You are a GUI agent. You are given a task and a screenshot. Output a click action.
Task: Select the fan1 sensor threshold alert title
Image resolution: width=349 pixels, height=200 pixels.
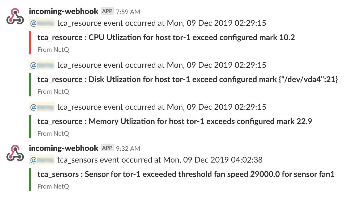click(x=186, y=174)
